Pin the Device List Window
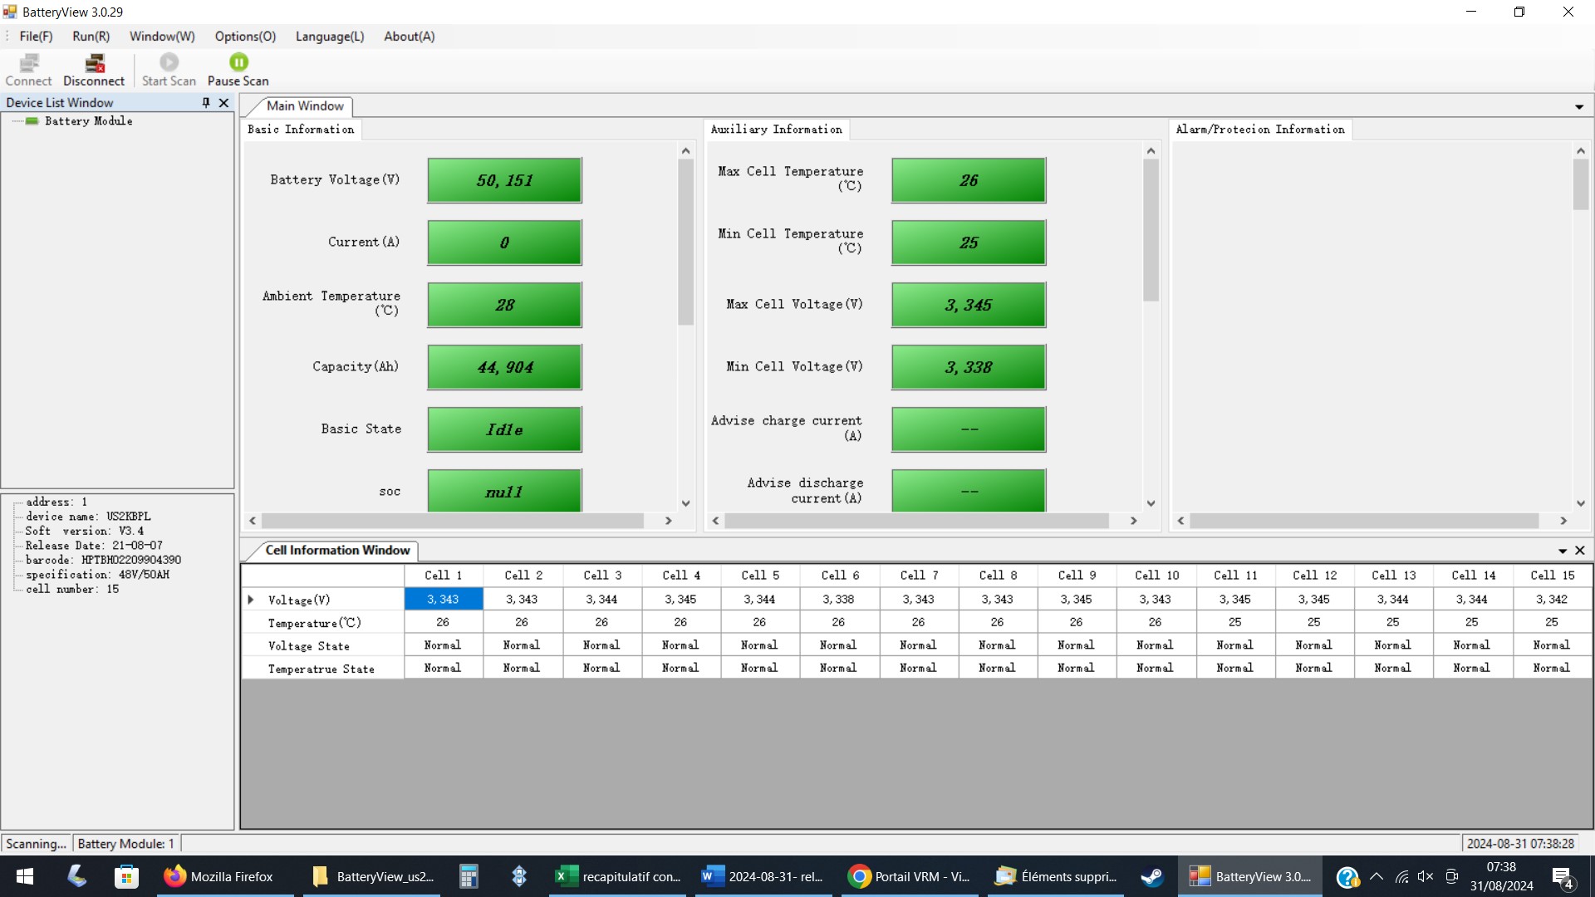This screenshot has height=897, width=1595. (x=205, y=102)
